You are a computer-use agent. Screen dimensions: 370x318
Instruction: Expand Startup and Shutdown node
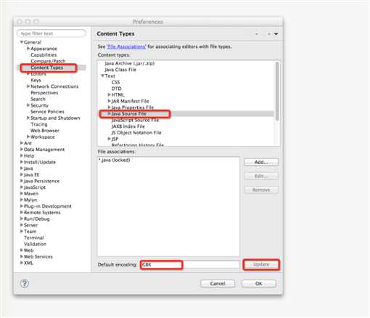pyautogui.click(x=28, y=118)
